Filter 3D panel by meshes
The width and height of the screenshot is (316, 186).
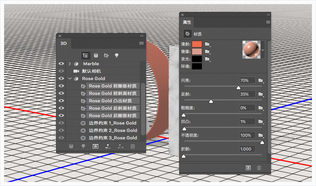[x=96, y=55]
